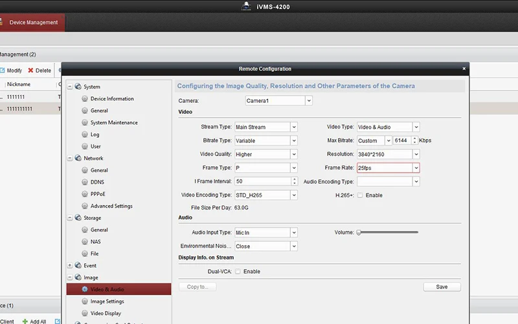Select Device Information in the tree
This screenshot has height=324, width=518.
point(112,99)
